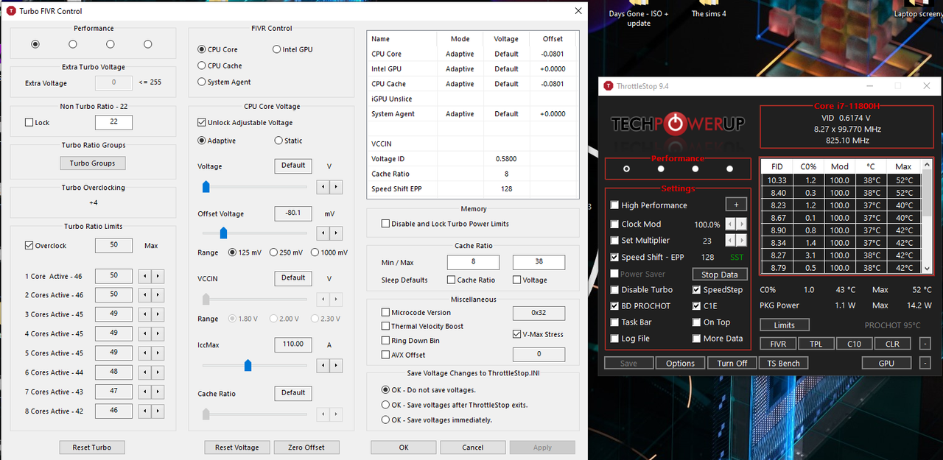Increase the 4 Cores Active turbo ratio
Screen dimensions: 943x460
coord(158,333)
